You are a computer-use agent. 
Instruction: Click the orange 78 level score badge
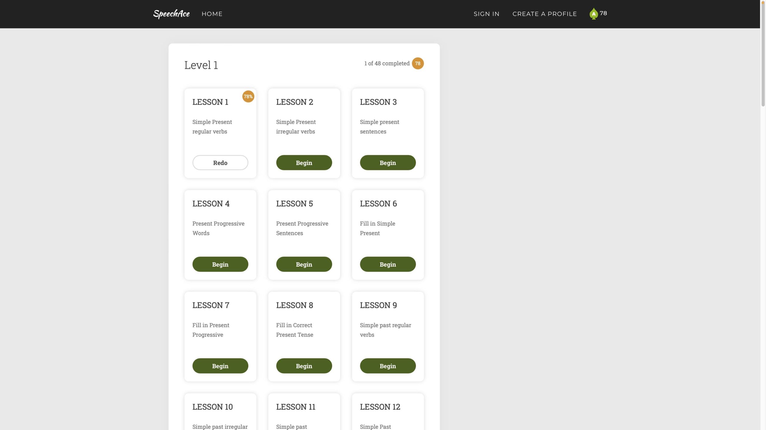point(417,63)
